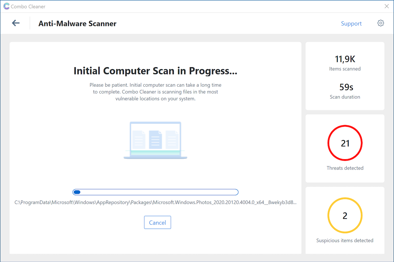394x262 pixels.
Task: Click the "Anti-Malware Scanner" heading
Action: pyautogui.click(x=78, y=24)
